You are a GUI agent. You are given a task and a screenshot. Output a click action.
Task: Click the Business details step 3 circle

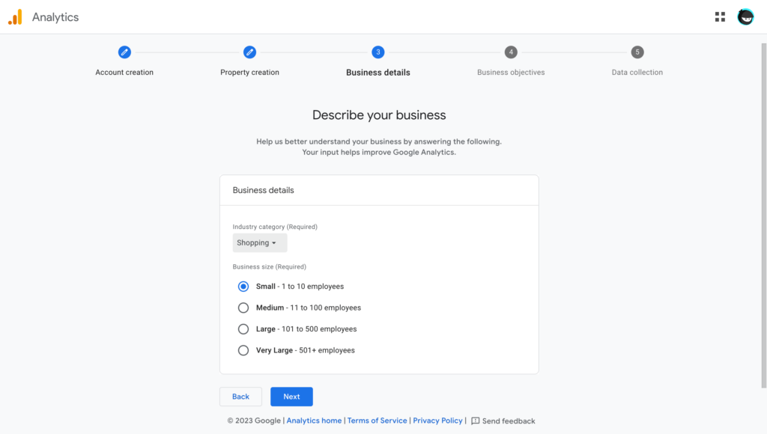[x=378, y=52]
